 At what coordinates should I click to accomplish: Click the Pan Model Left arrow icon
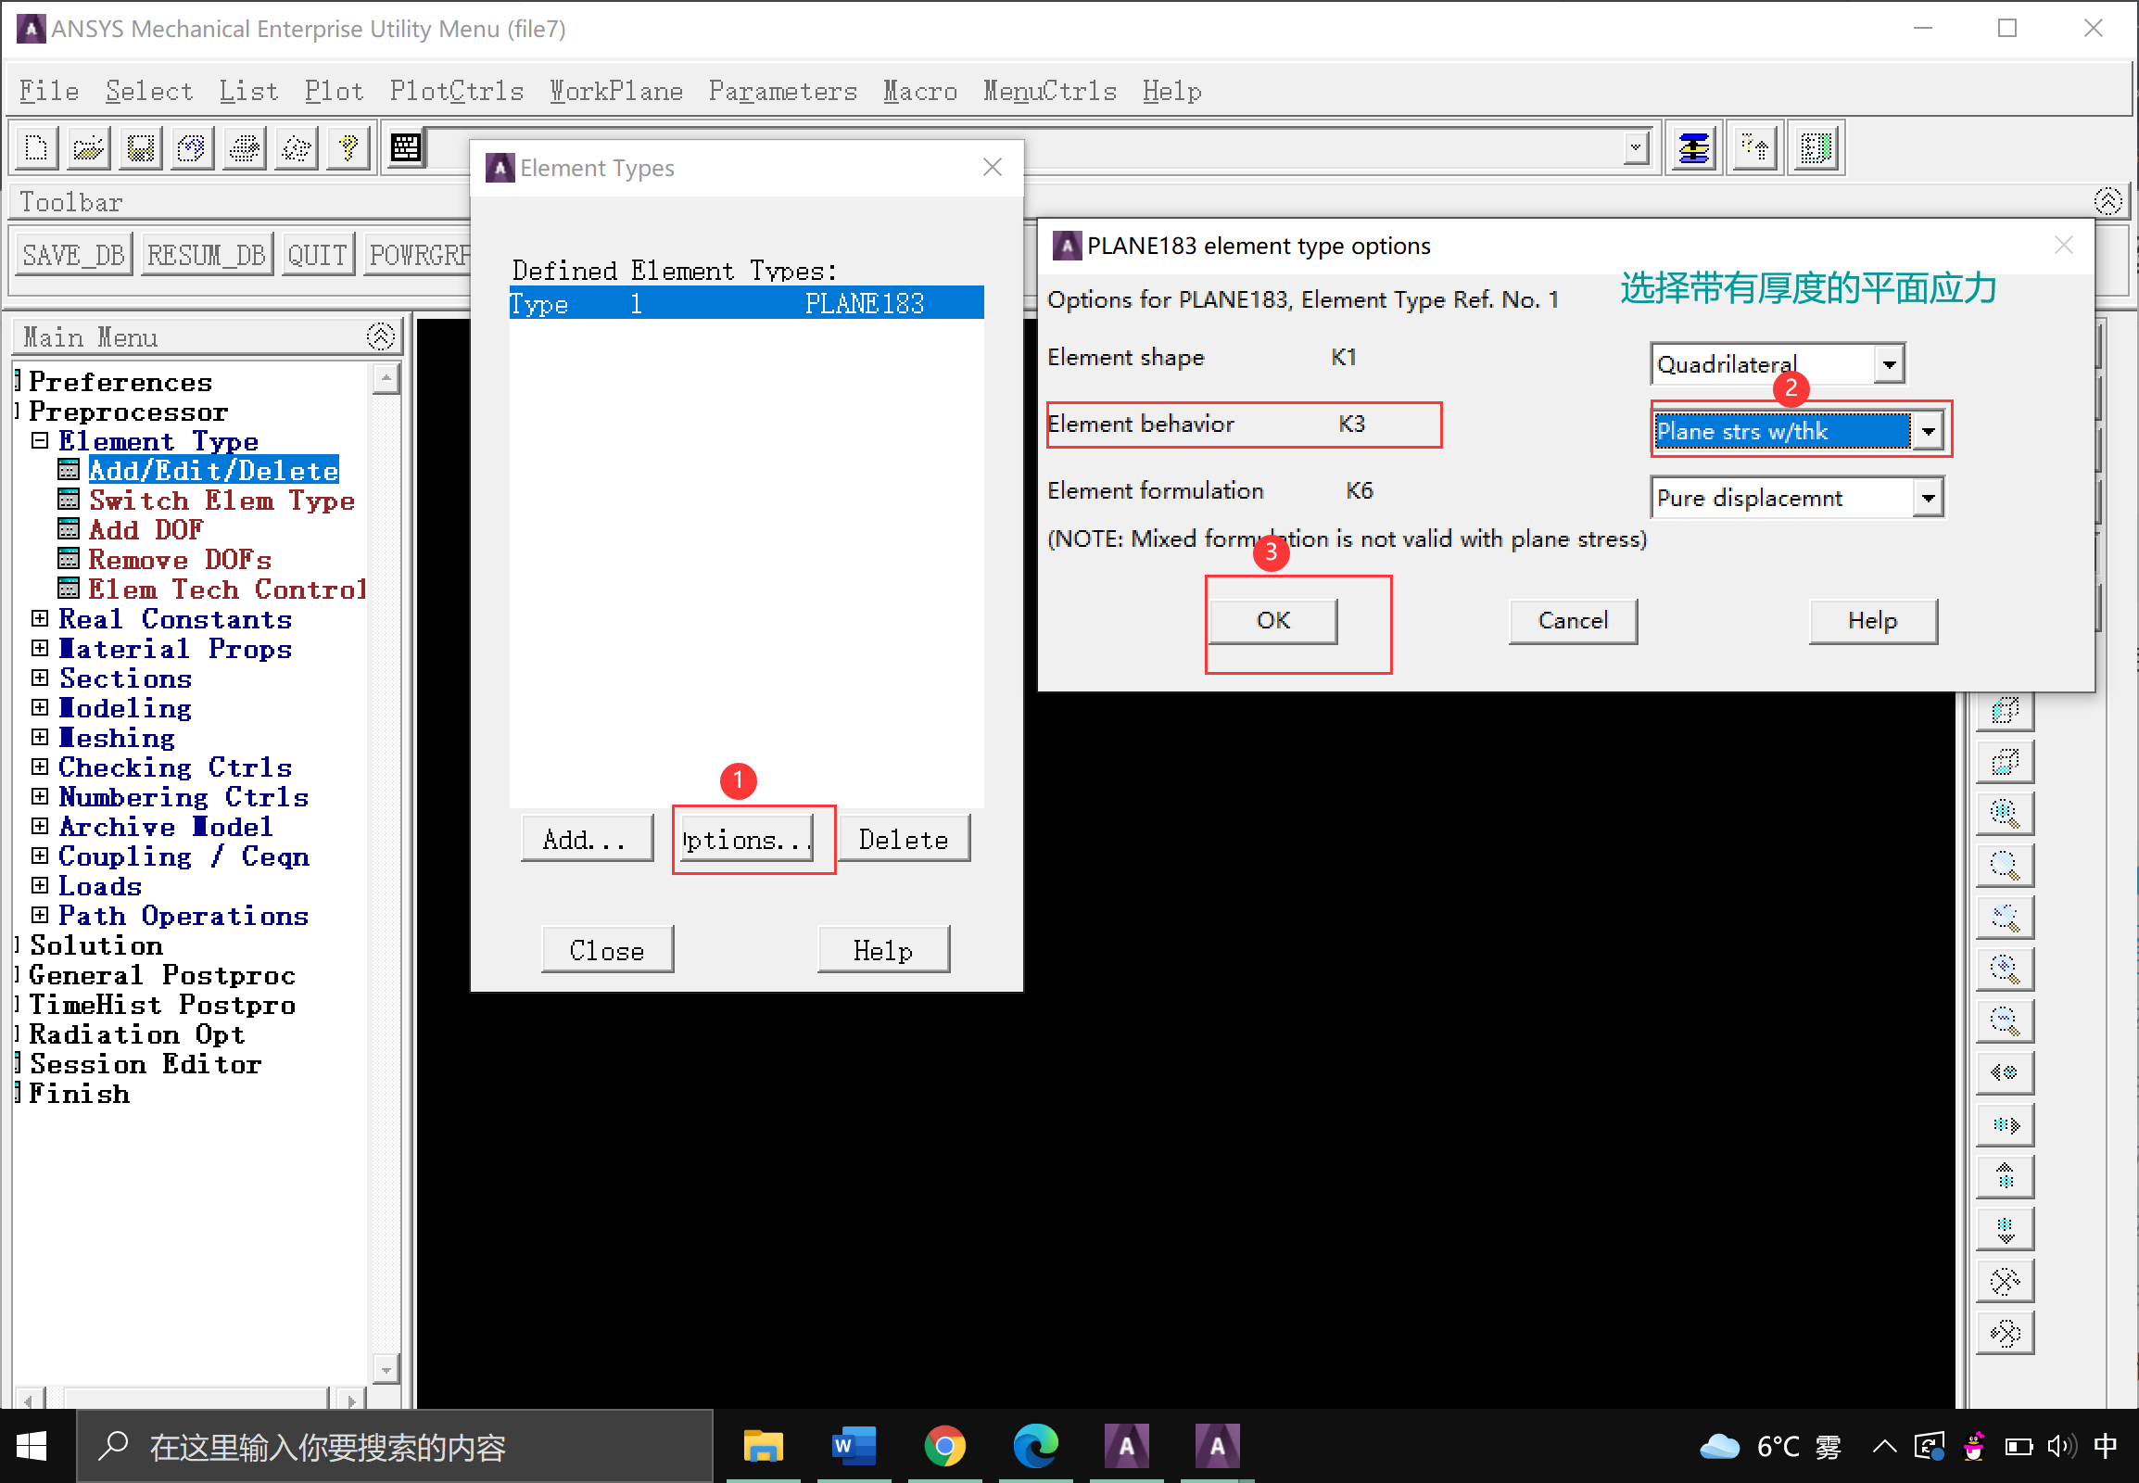tap(2005, 1072)
